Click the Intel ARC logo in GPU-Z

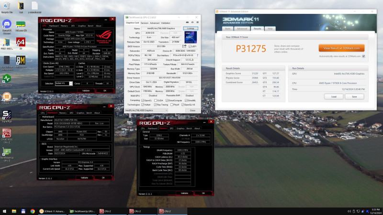click(x=191, y=37)
